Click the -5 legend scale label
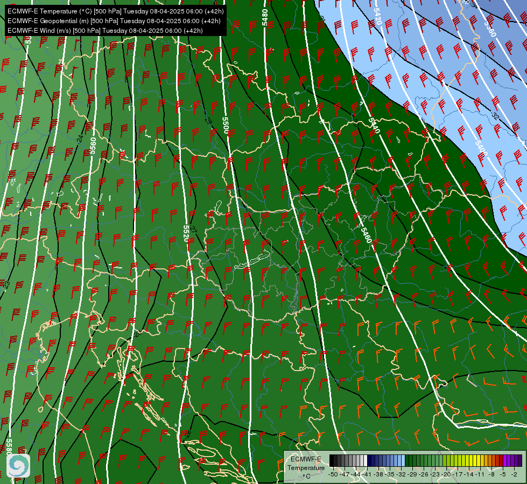 (503, 475)
